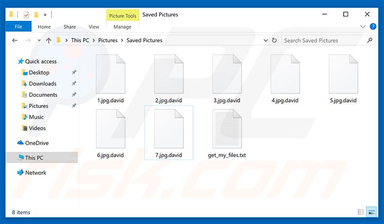384x224 pixels.
Task: Select the 2.jpg.david file icon
Action: tap(169, 74)
